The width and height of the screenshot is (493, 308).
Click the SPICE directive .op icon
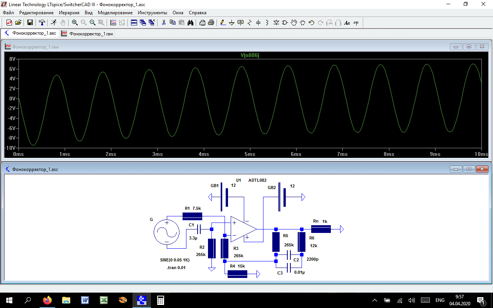coord(356,23)
